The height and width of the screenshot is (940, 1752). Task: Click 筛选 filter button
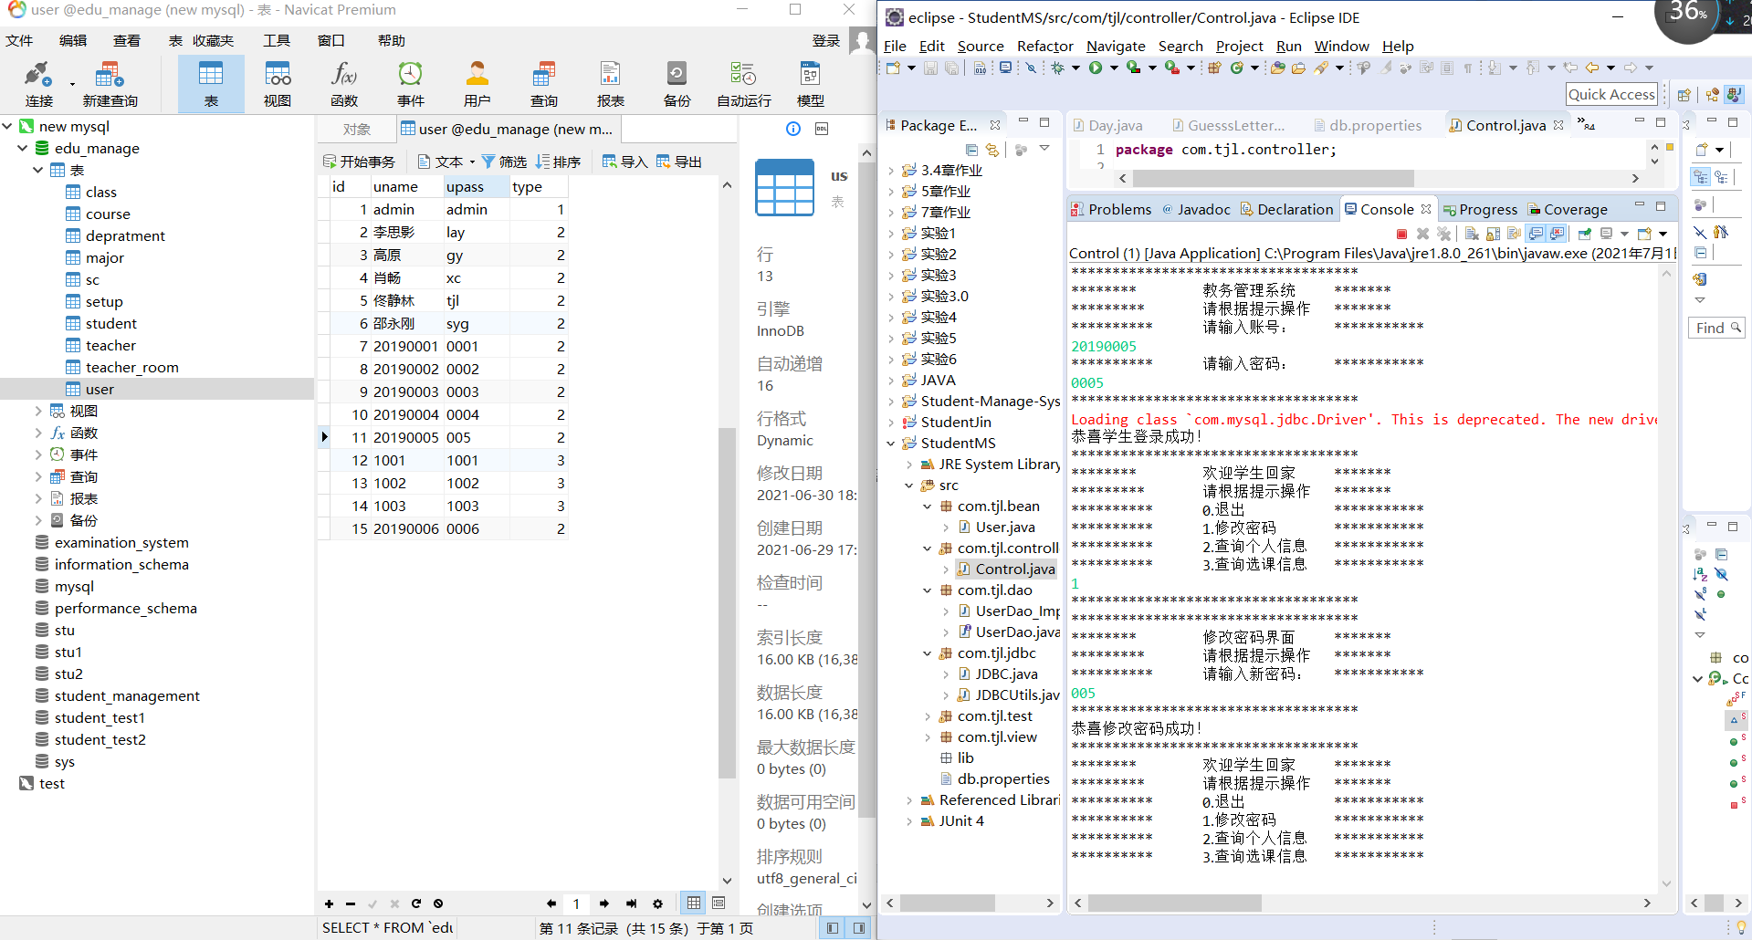pos(504,162)
